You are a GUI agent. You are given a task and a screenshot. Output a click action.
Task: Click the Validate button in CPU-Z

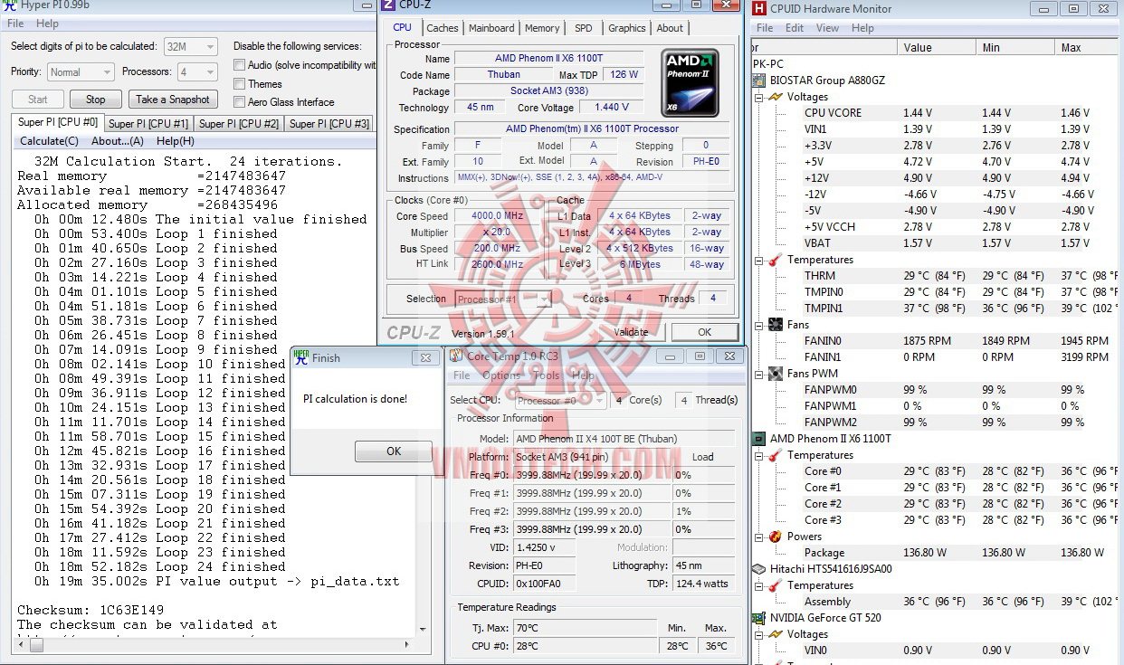click(x=632, y=332)
